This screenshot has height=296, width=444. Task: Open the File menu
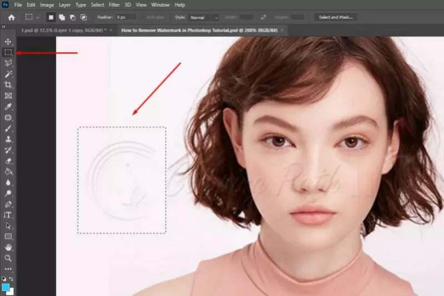point(18,5)
